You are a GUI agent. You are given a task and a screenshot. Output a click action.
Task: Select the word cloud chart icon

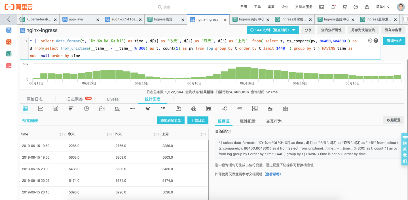point(240,108)
